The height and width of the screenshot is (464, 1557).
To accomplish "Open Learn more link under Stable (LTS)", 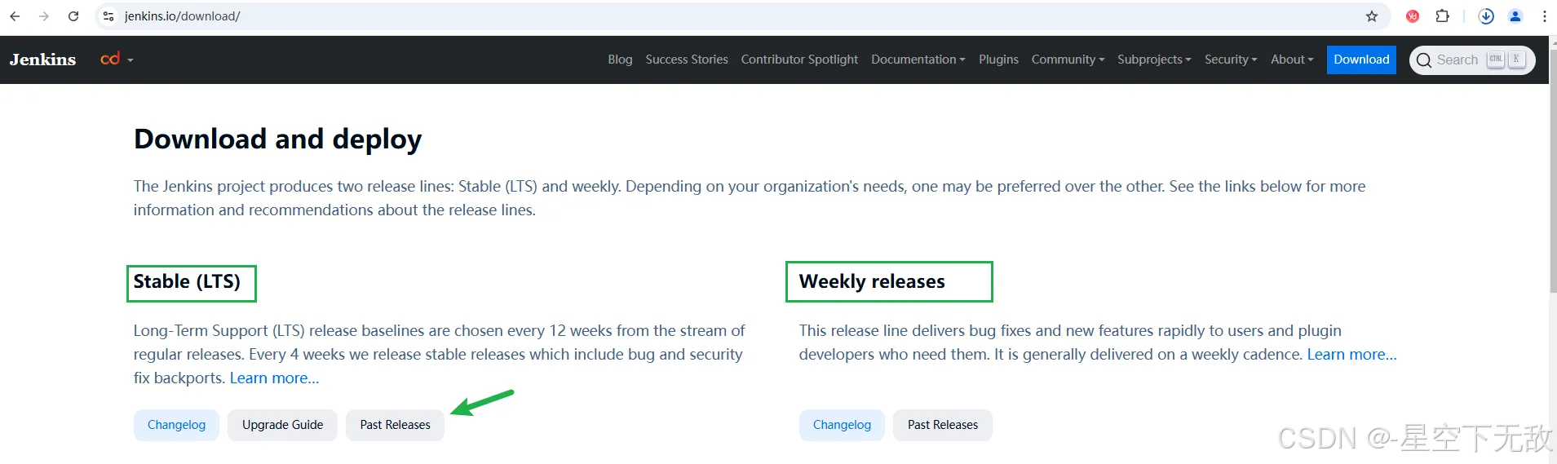I will 274,378.
